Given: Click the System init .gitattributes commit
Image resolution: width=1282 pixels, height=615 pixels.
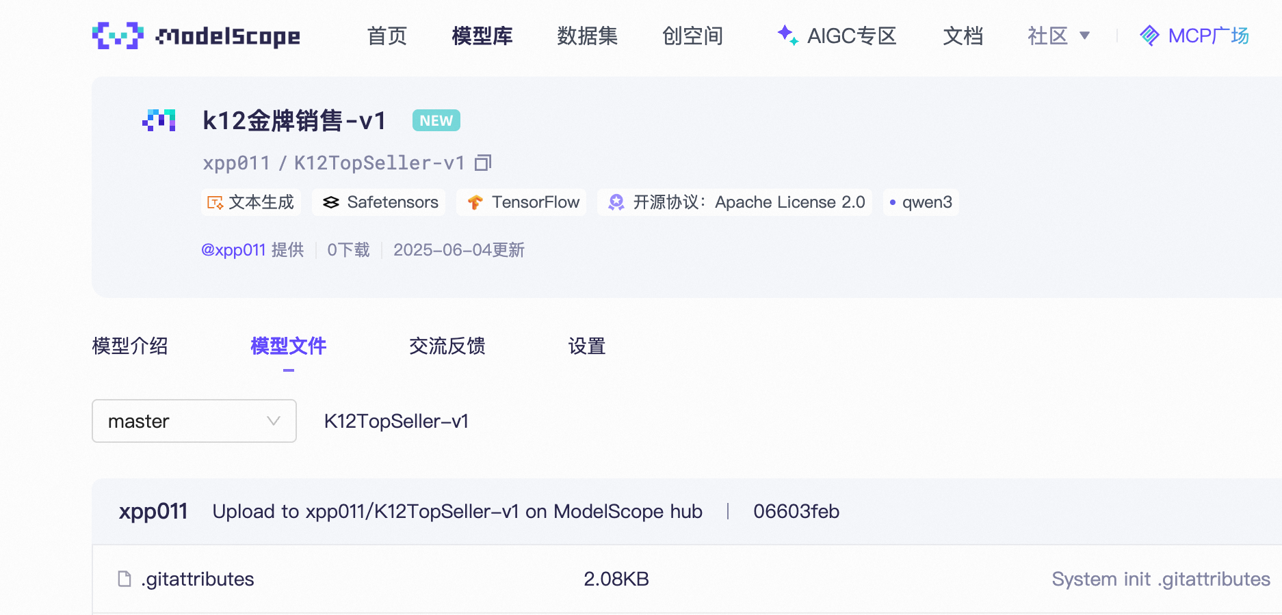Looking at the screenshot, I should tap(1161, 579).
